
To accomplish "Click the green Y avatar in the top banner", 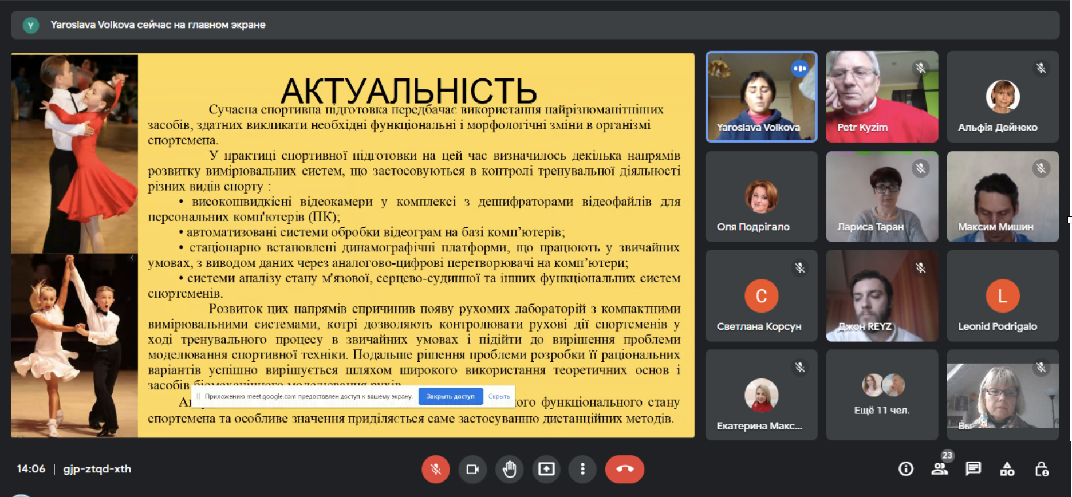I will coord(31,25).
